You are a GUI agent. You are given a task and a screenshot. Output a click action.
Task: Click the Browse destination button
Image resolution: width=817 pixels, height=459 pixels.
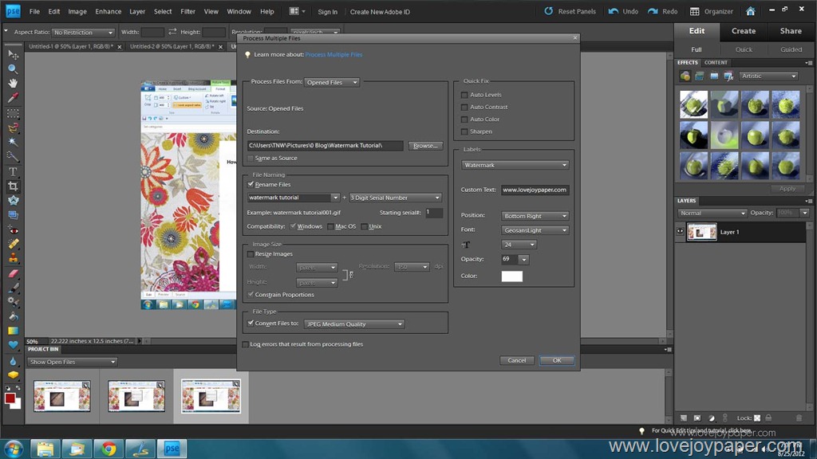tap(426, 146)
